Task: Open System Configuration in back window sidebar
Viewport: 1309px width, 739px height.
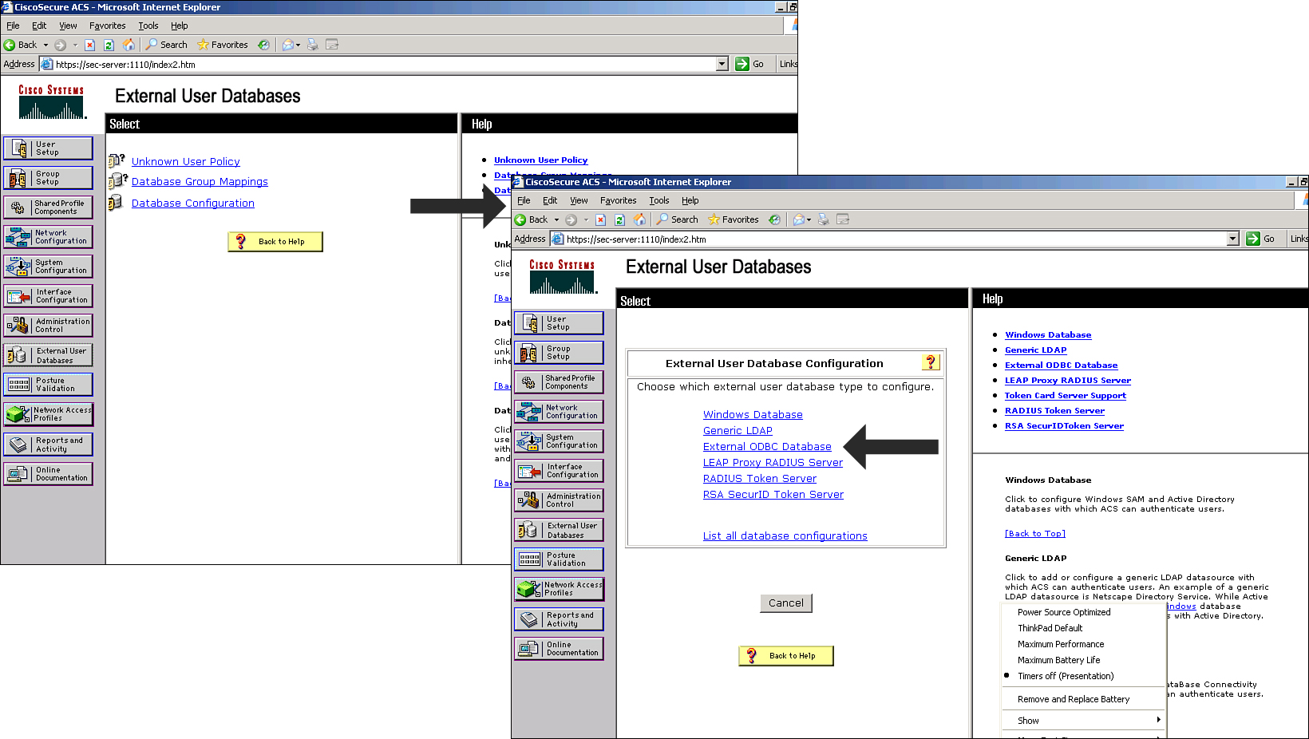Action: pos(48,267)
